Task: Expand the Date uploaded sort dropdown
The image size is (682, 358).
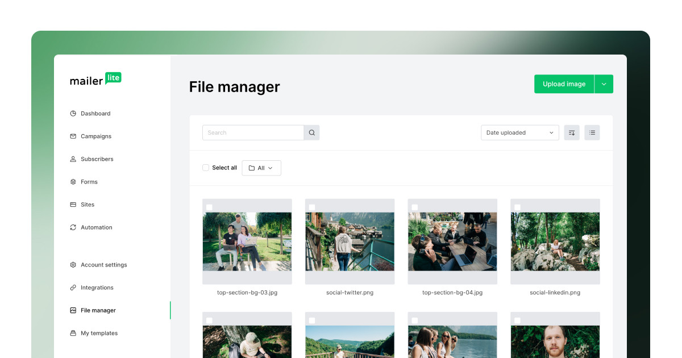Action: click(x=519, y=133)
